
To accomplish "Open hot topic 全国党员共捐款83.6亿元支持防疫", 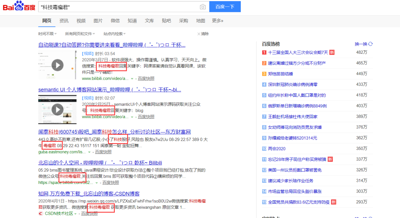I will click(299, 202).
